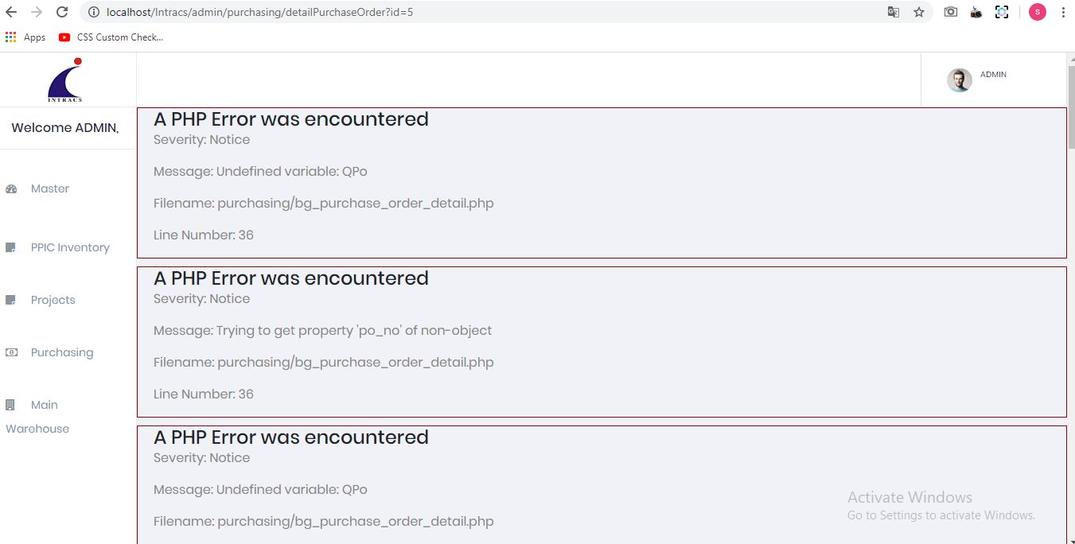This screenshot has height=544, width=1075.
Task: Click the URL address bar
Action: click(477, 12)
